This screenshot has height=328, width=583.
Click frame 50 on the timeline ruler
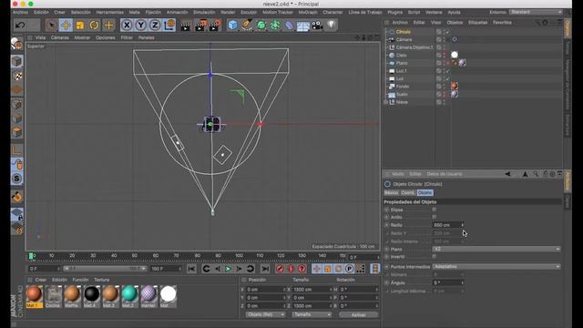(135, 256)
